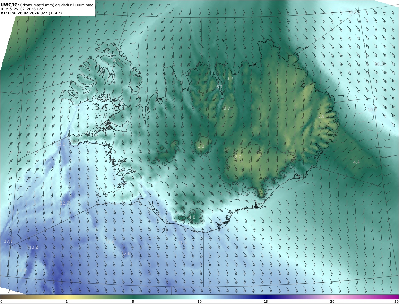Click the 13.1 value at the left edge
Image resolution: width=399 pixels, height=304 pixels.
pyautogui.click(x=8, y=242)
